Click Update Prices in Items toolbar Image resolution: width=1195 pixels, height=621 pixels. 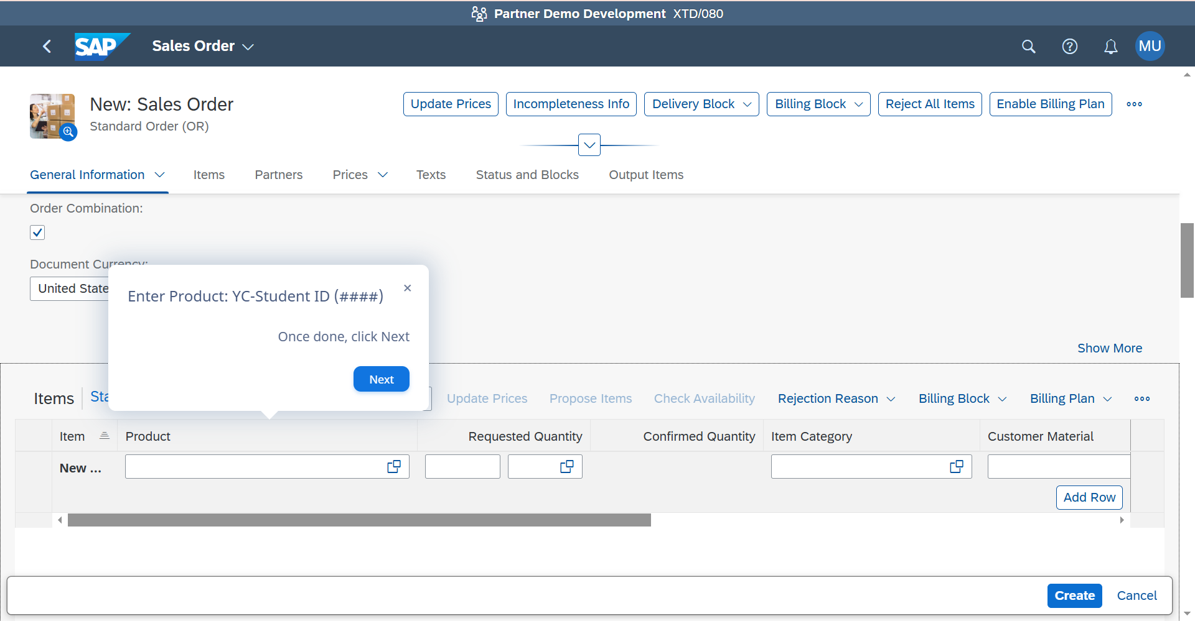487,398
